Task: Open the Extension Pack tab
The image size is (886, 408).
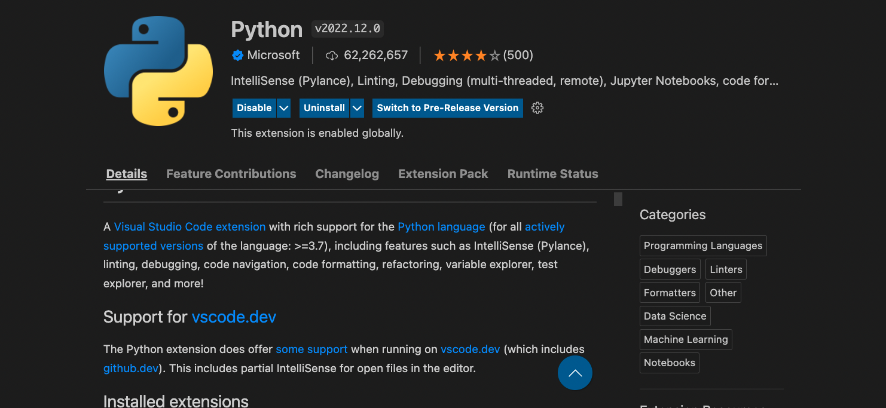Action: tap(443, 174)
